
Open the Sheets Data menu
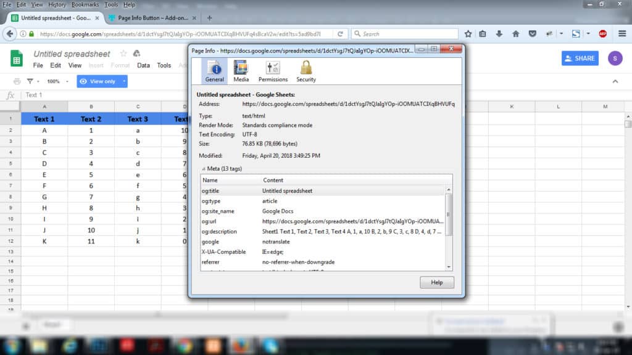(x=143, y=65)
